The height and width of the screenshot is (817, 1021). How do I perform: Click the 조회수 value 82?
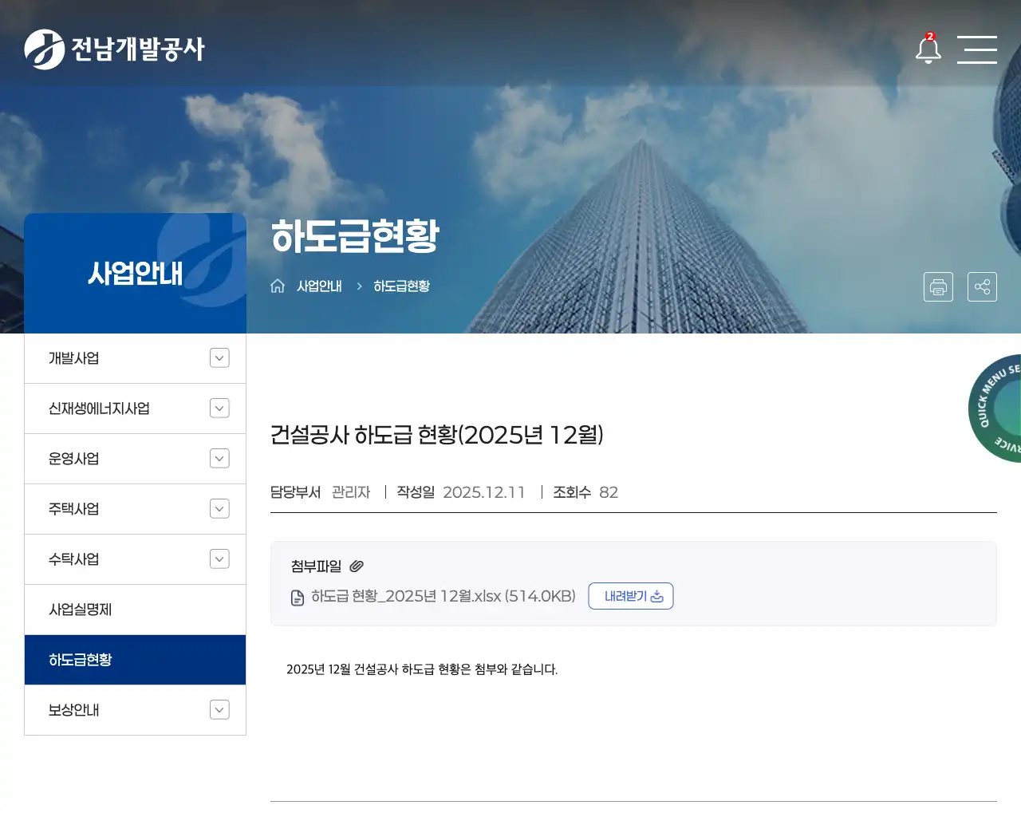tap(609, 492)
